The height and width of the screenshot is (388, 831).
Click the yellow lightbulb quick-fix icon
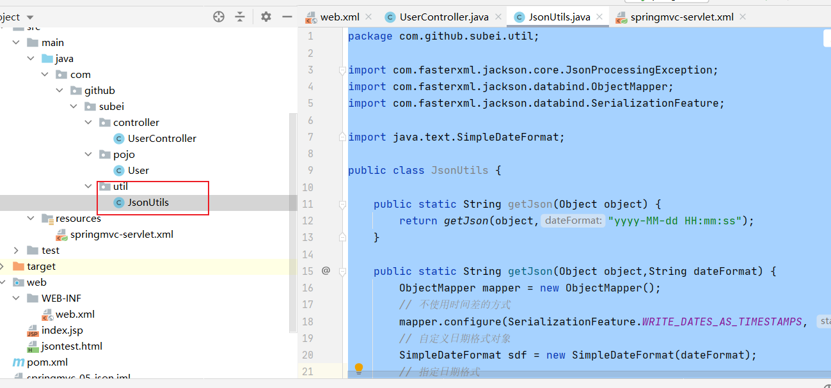click(359, 369)
